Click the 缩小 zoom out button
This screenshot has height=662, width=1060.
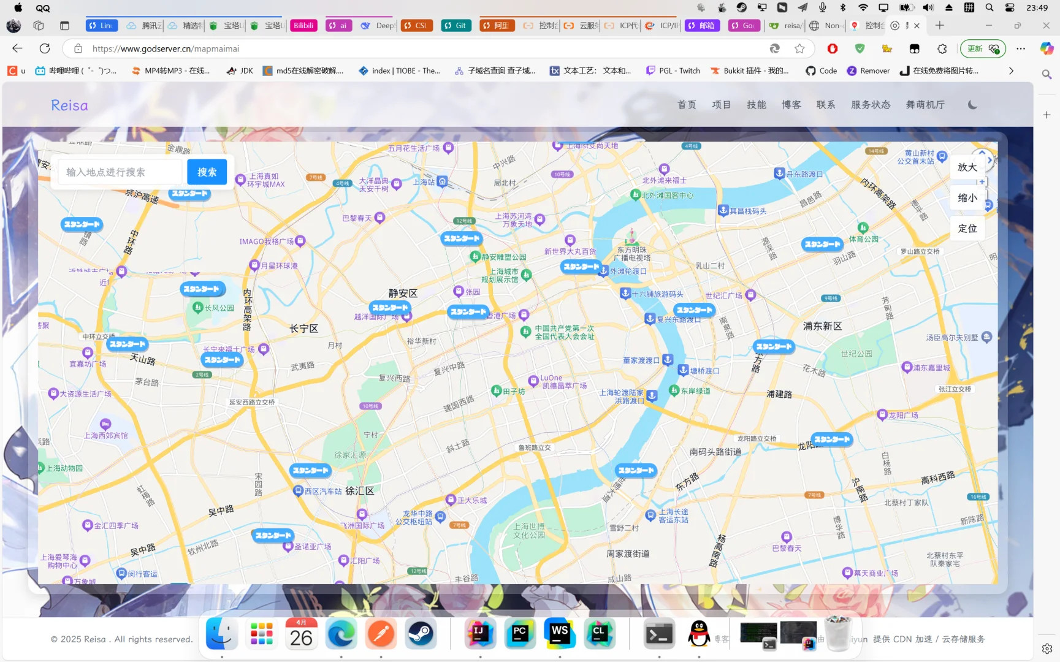(967, 197)
